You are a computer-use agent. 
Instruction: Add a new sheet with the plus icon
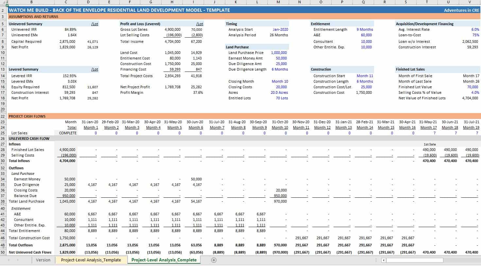click(214, 260)
